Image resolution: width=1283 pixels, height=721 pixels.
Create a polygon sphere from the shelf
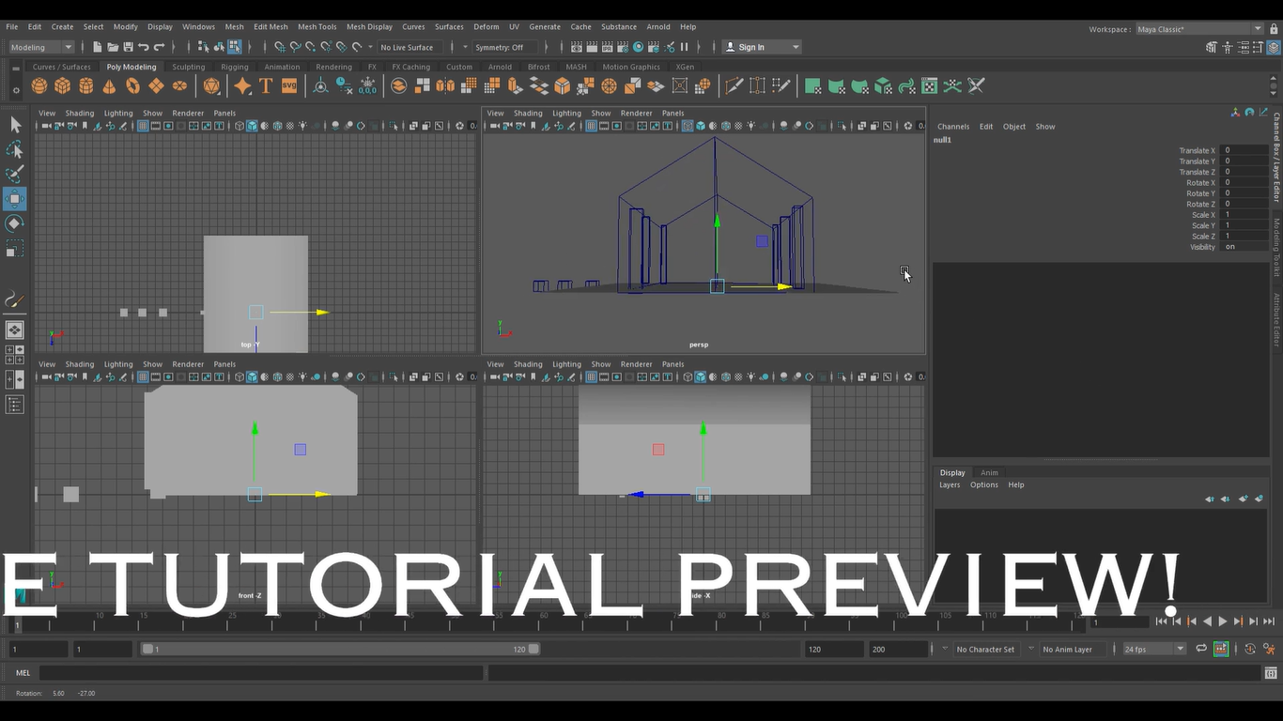click(39, 85)
